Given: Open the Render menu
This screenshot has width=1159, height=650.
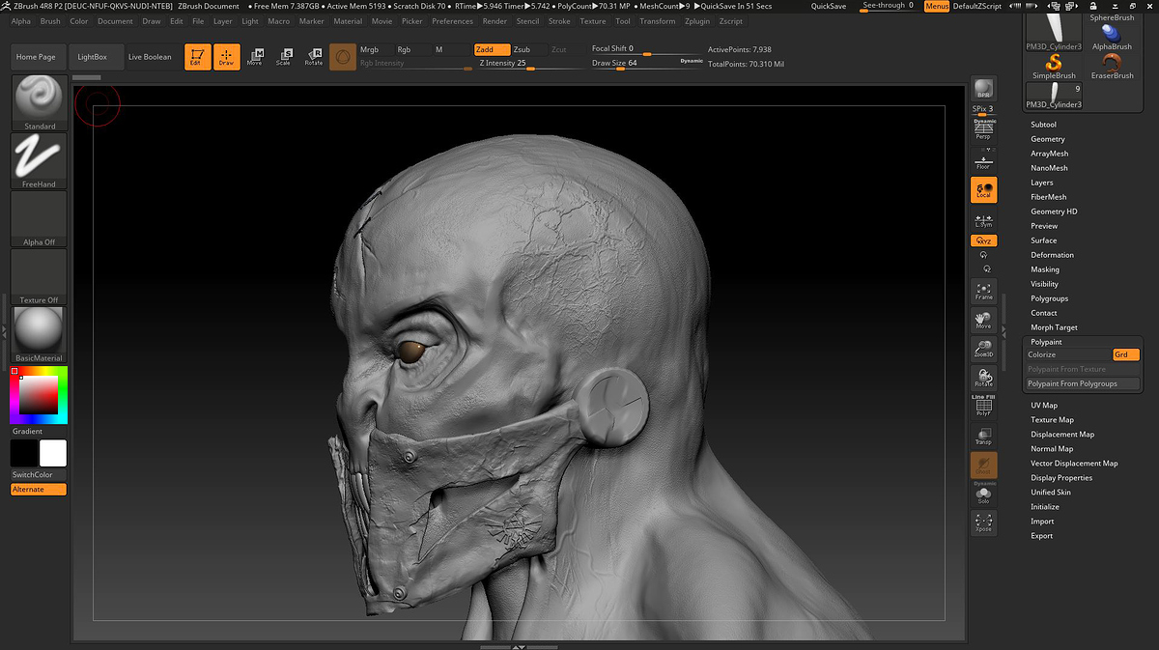Looking at the screenshot, I should [495, 21].
